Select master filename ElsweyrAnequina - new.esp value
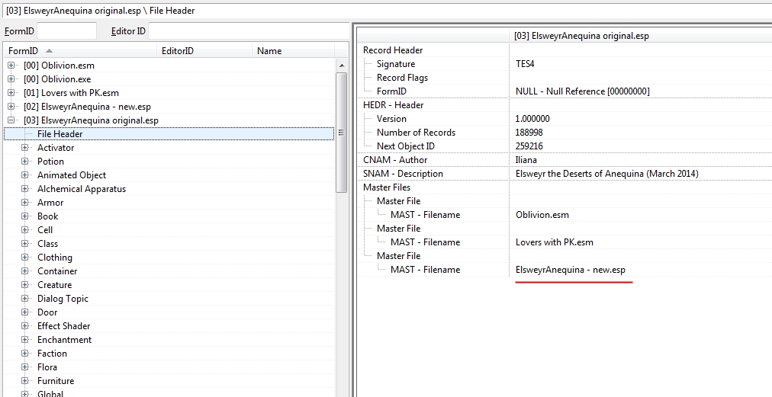The image size is (772, 397). click(x=571, y=270)
